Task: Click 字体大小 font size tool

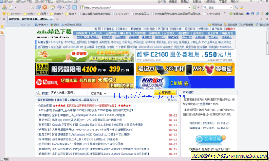Action: (x=41, y=25)
